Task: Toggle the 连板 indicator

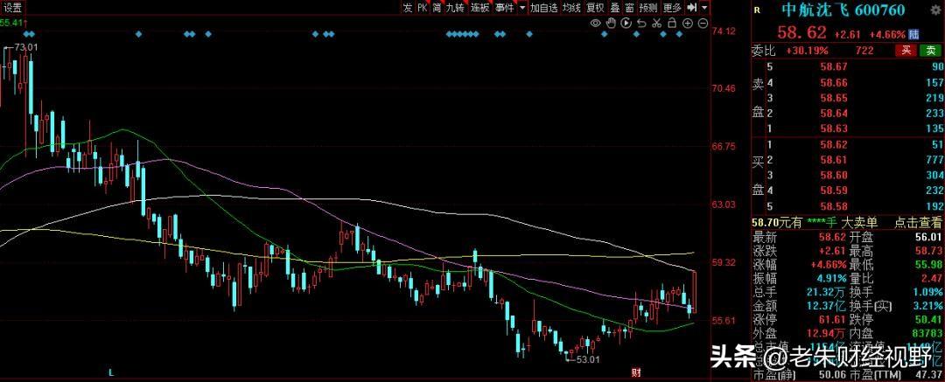Action: 479,7
